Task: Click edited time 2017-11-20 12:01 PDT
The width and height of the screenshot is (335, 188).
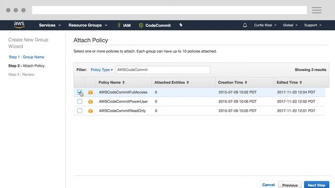Action: [296, 111]
